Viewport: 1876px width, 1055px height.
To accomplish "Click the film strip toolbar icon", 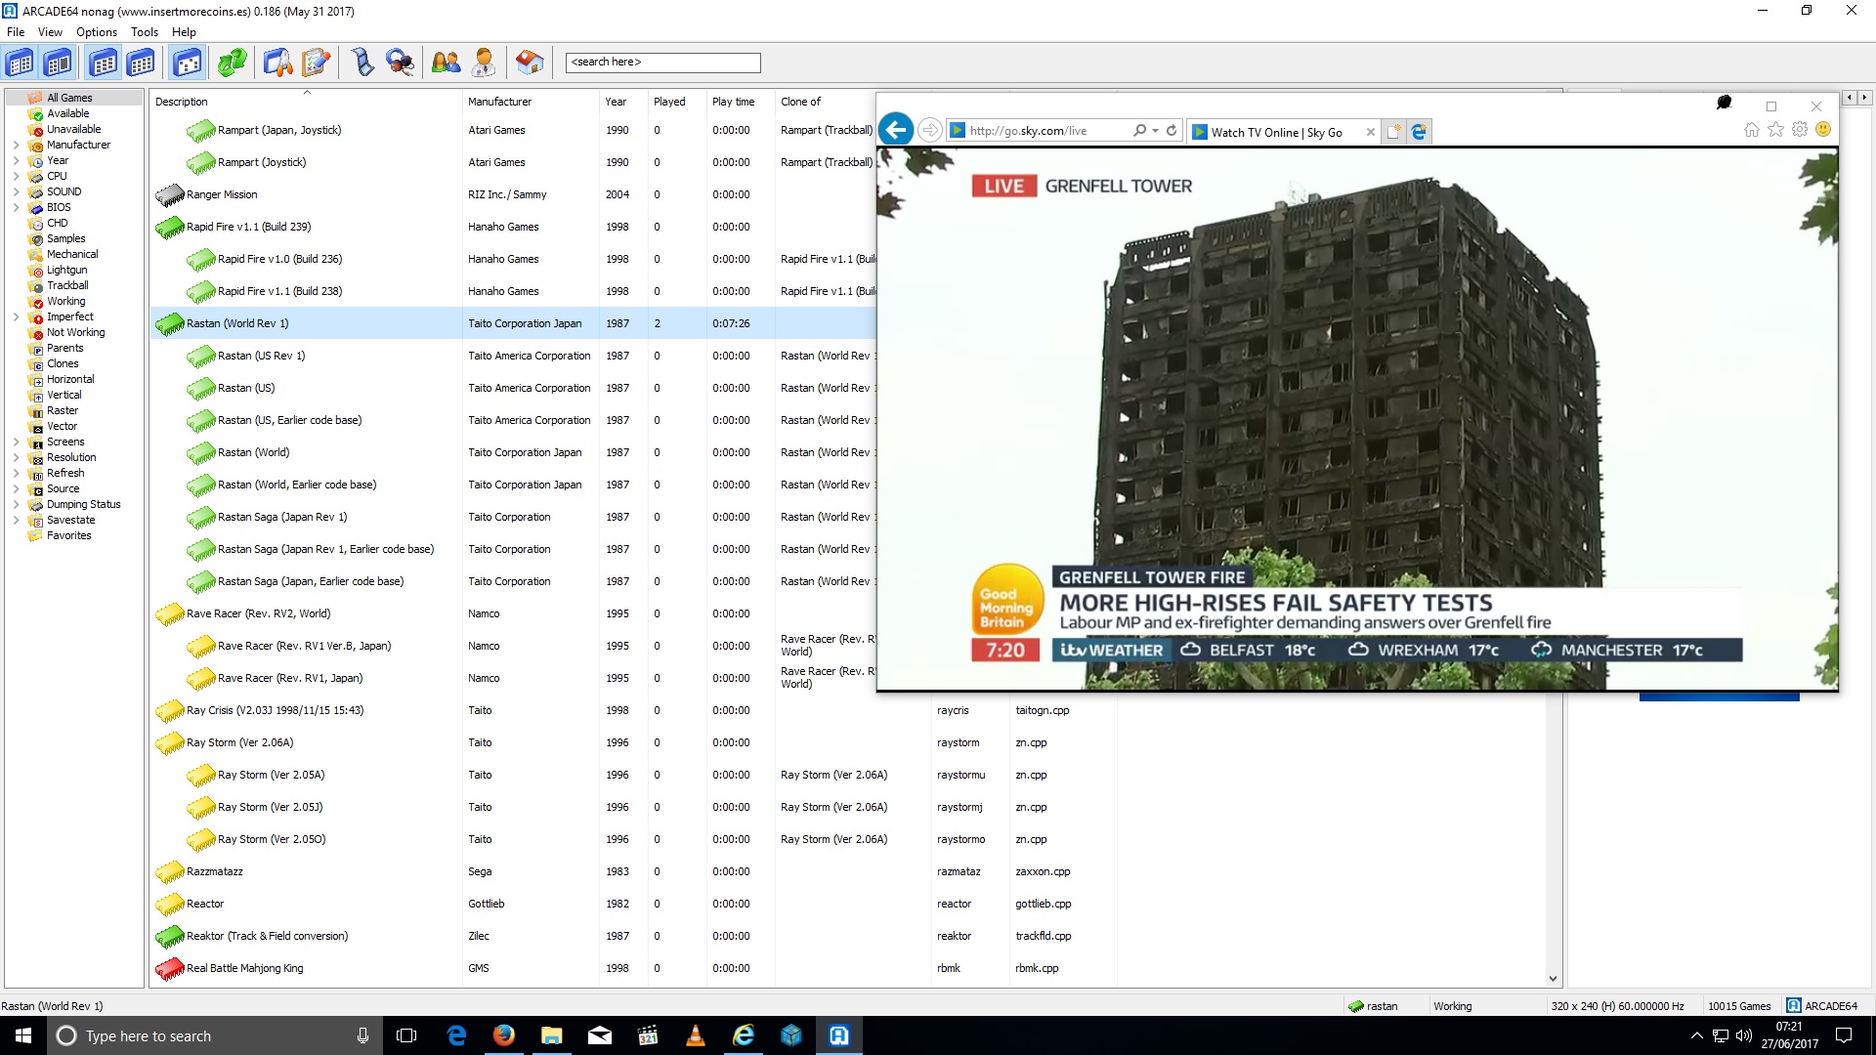I will [x=362, y=63].
